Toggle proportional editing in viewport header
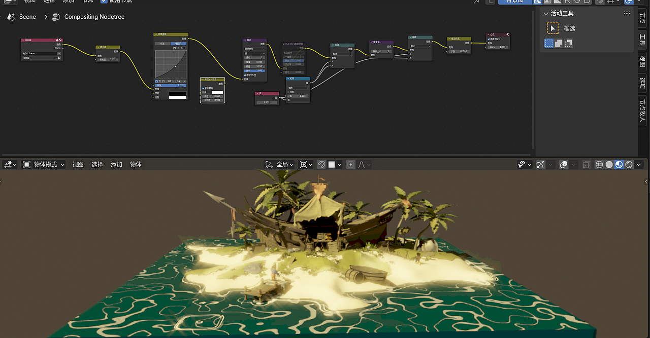The width and height of the screenshot is (650, 338). (x=351, y=165)
